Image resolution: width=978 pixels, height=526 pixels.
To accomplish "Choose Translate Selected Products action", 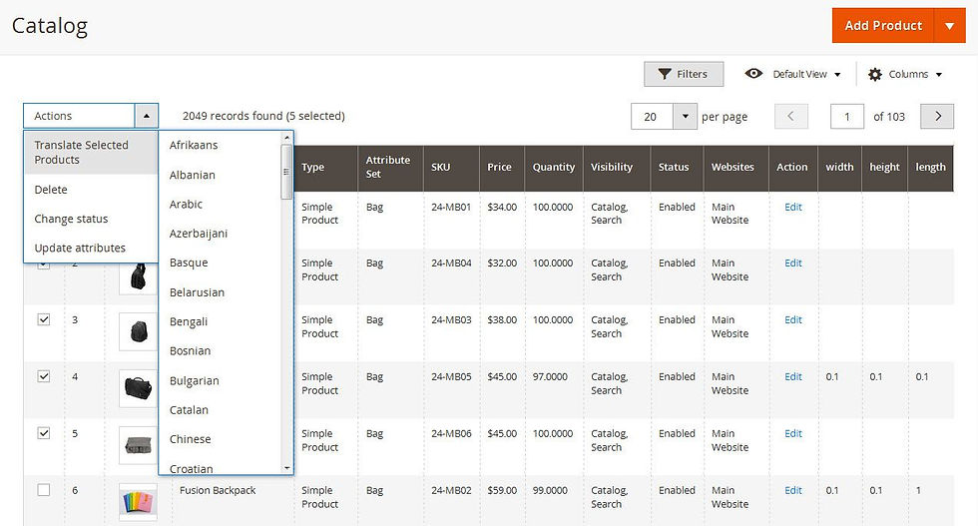I will tap(91, 153).
